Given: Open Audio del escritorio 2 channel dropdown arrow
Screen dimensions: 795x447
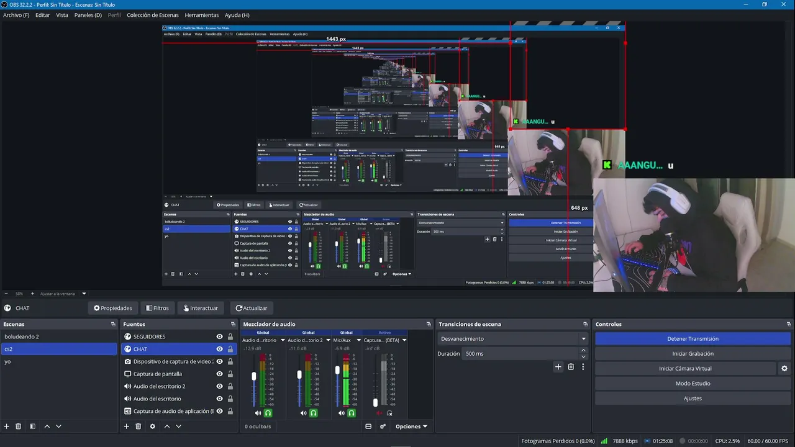Looking at the screenshot, I should coord(328,340).
